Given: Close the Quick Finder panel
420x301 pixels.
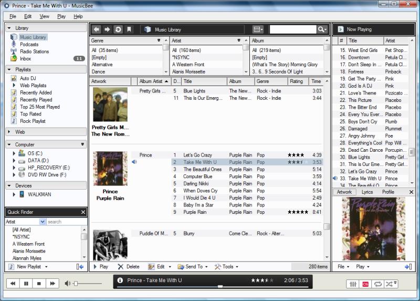Looking at the screenshot, I should pyautogui.click(x=83, y=212).
